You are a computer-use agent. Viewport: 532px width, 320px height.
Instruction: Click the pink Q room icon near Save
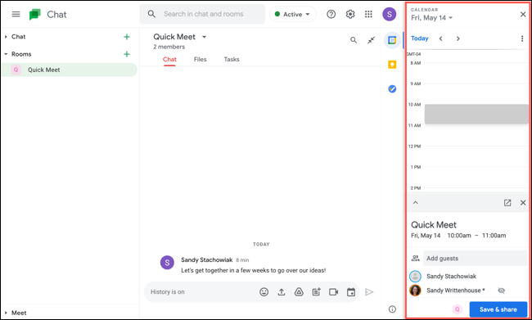click(x=457, y=309)
